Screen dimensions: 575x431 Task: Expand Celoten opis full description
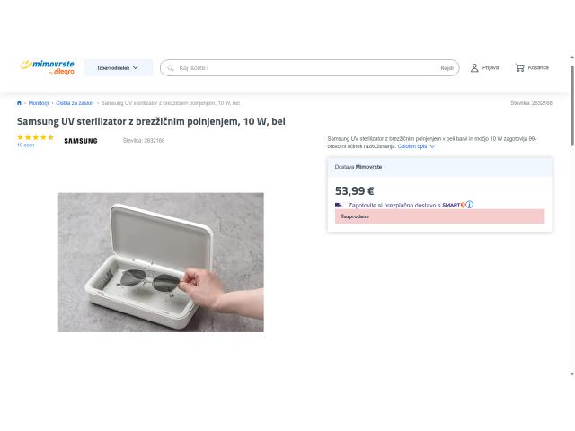point(412,146)
